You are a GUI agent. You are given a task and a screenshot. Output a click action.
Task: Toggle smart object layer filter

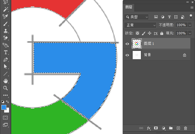tap(183, 17)
